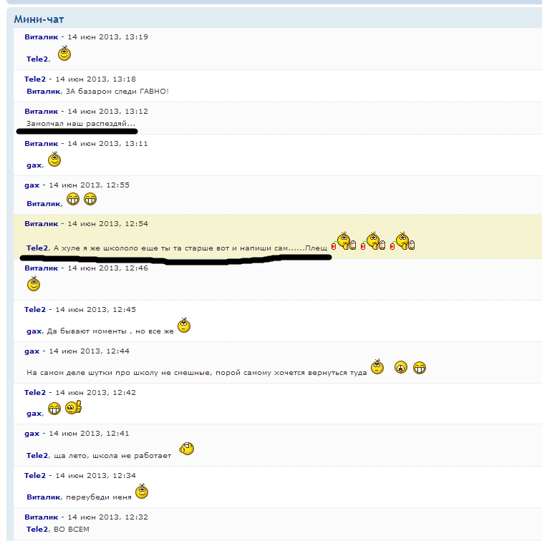Open author Tele2's profile from the 12:45 post
The width and height of the screenshot is (542, 541).
pos(35,310)
